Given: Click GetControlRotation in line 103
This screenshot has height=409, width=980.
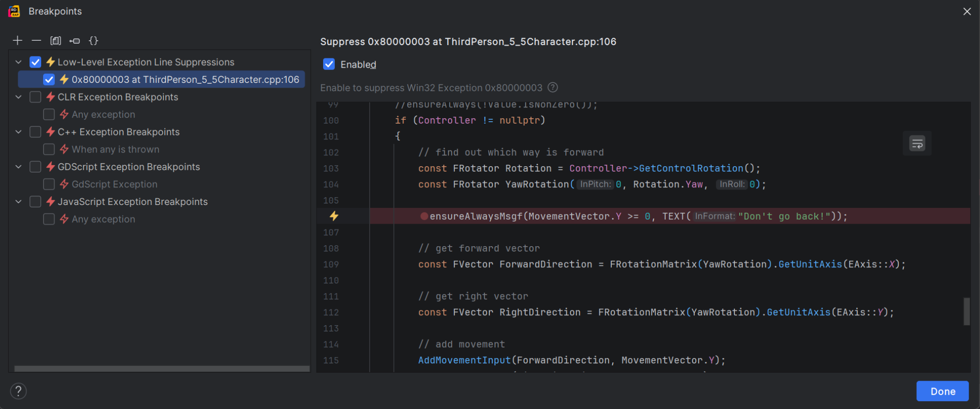Looking at the screenshot, I should point(691,168).
